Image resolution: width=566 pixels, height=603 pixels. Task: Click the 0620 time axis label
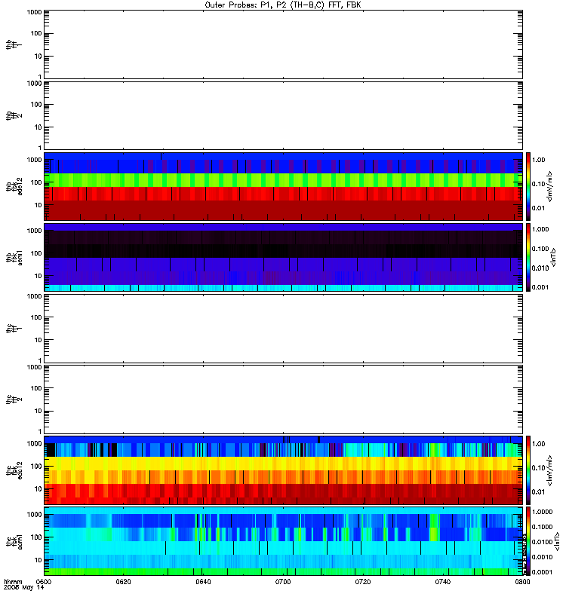[x=123, y=581]
